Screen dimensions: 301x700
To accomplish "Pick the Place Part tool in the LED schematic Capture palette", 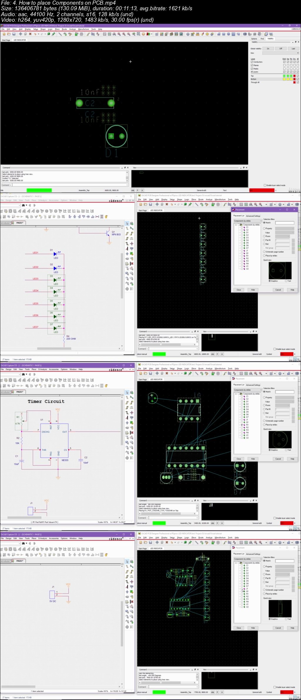I will pyautogui.click(x=132, y=224).
